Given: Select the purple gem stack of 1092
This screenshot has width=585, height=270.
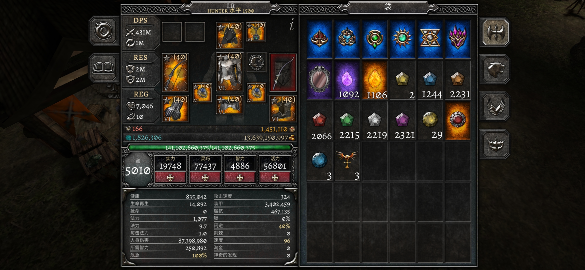Looking at the screenshot, I should [x=347, y=80].
